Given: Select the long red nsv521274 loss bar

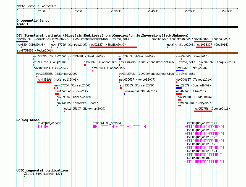Looking at the screenshot, I should tap(113, 47).
